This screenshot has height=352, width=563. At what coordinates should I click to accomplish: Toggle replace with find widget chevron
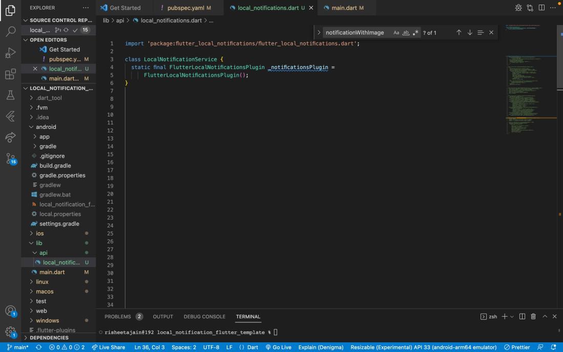coord(319,33)
